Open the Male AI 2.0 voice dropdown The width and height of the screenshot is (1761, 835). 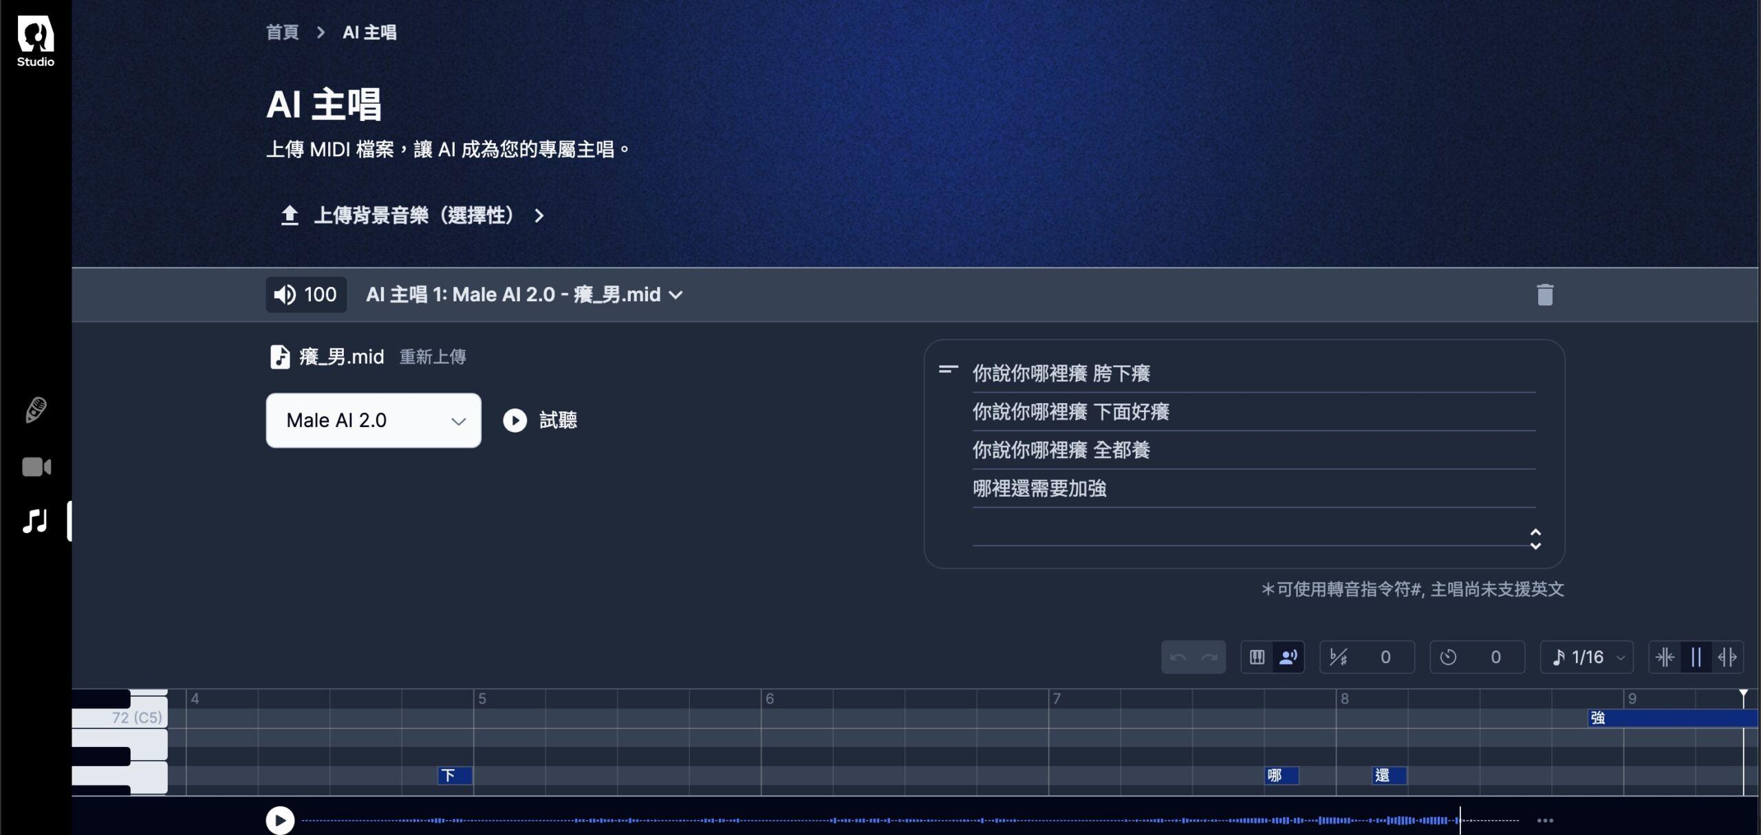374,420
